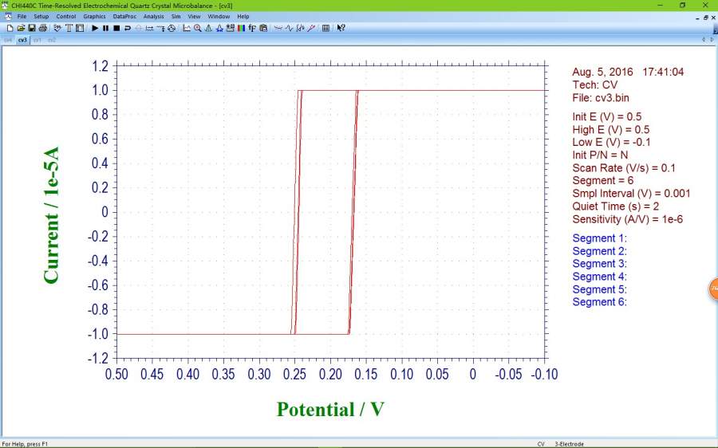
Task: Click the Peak definition icon
Action: pyautogui.click(x=219, y=28)
